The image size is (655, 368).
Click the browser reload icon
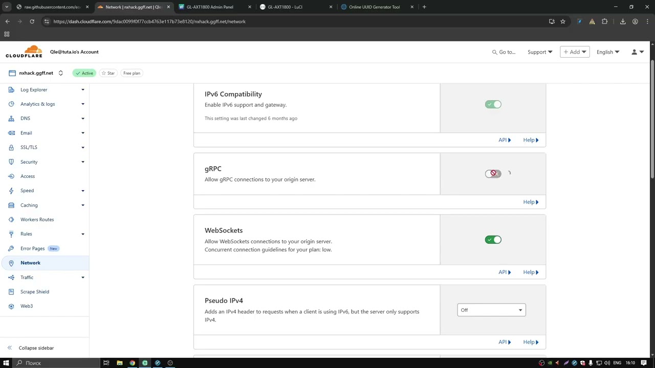(32, 21)
